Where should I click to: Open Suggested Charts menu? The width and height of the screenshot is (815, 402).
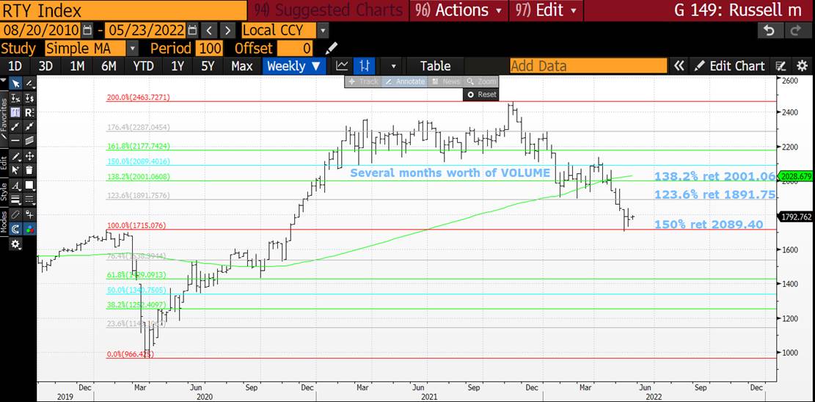point(329,10)
